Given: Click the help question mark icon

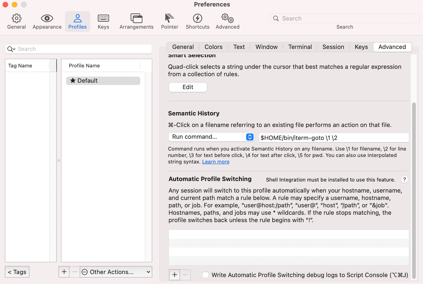Looking at the screenshot, I should (404, 180).
